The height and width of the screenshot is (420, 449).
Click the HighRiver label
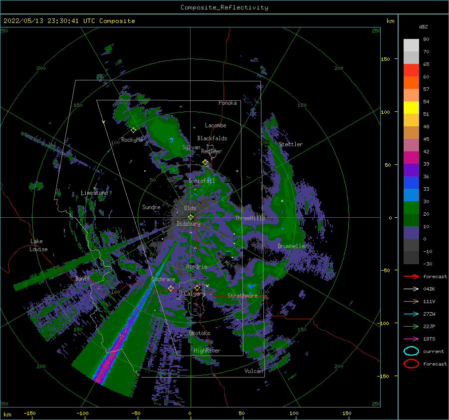coord(207,351)
